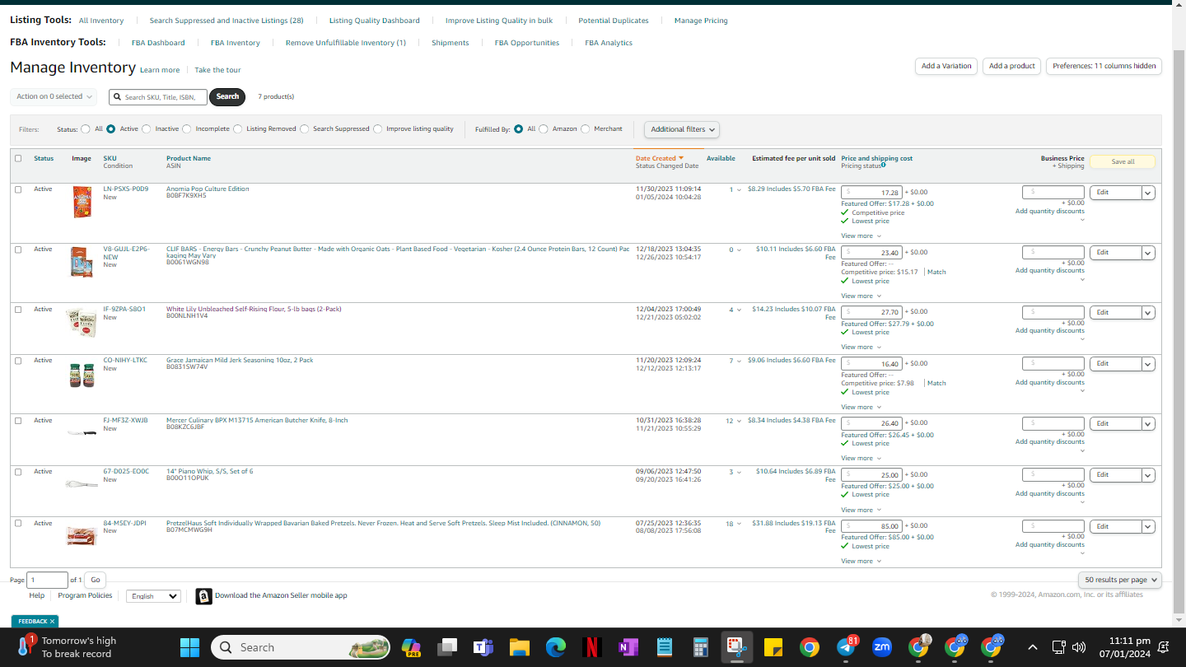Viewport: 1186px width, 667px height.
Task: Select Fulfilled By Amazon radio button
Action: 544,129
